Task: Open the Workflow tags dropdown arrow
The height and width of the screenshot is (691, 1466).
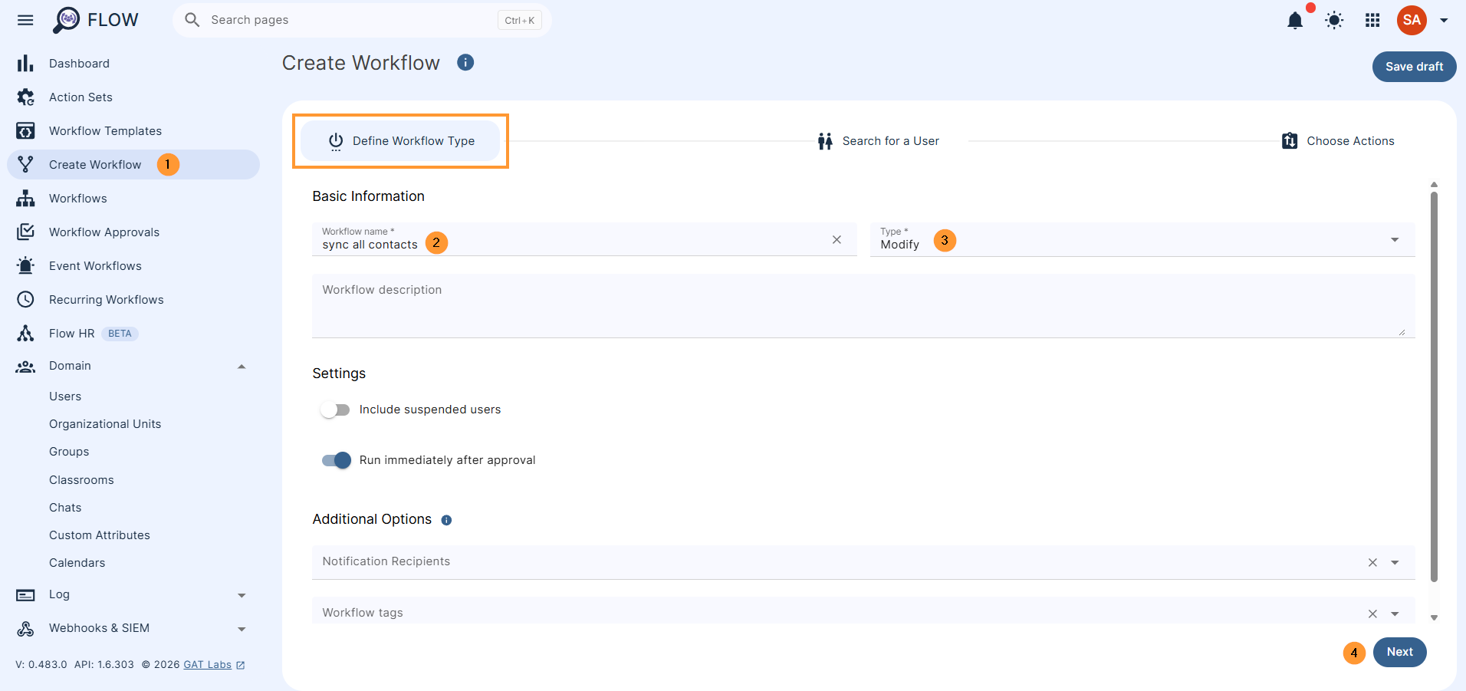Action: coord(1395,614)
